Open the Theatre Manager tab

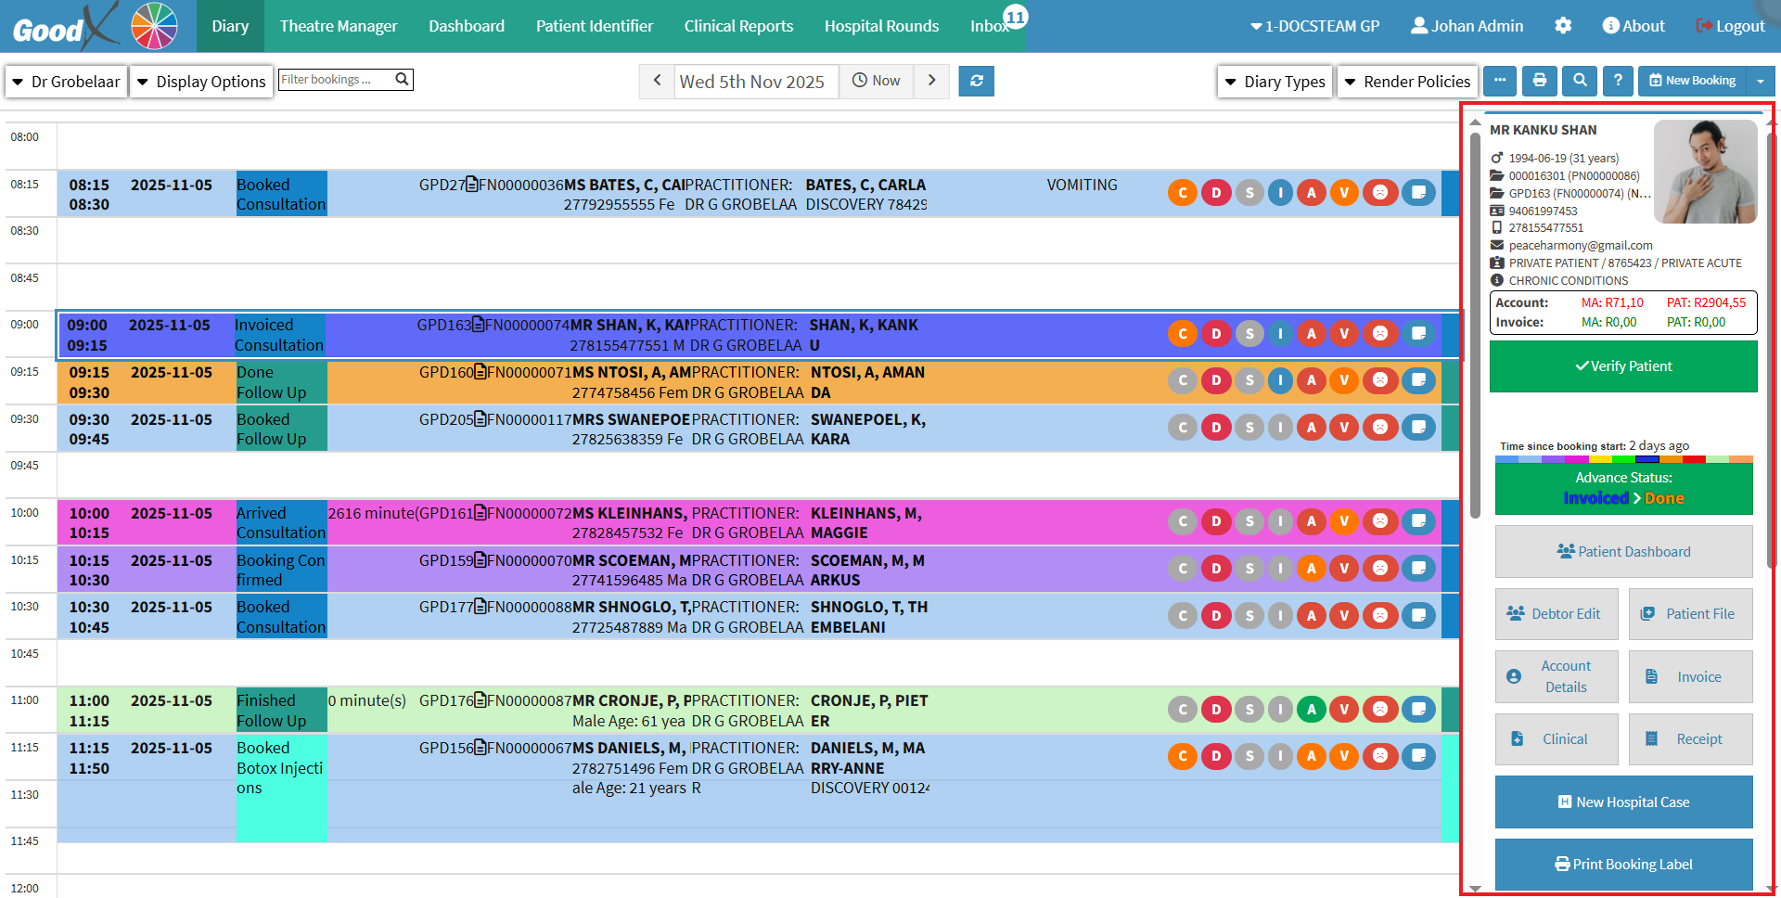tap(339, 26)
